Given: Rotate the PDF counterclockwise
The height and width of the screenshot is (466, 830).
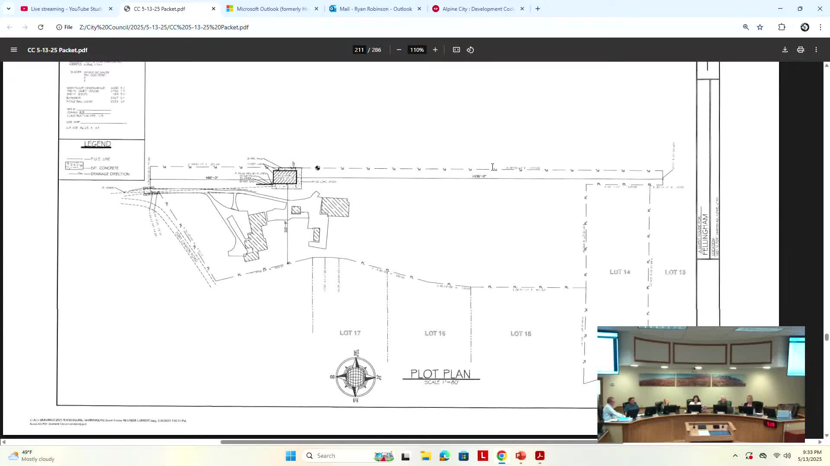Looking at the screenshot, I should point(470,50).
